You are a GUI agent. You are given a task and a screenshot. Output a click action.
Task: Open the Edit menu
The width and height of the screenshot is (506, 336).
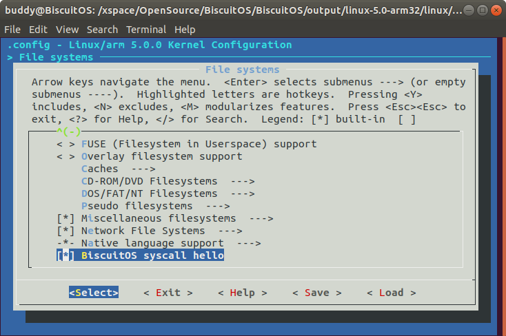(x=38, y=30)
